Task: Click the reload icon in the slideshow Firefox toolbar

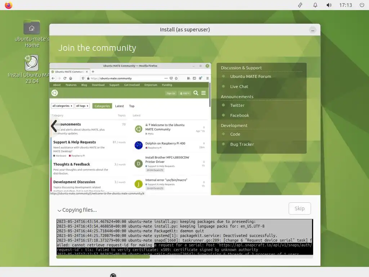Action: 65,78
